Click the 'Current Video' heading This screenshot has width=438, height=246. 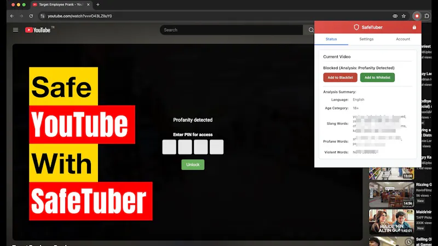tap(337, 57)
